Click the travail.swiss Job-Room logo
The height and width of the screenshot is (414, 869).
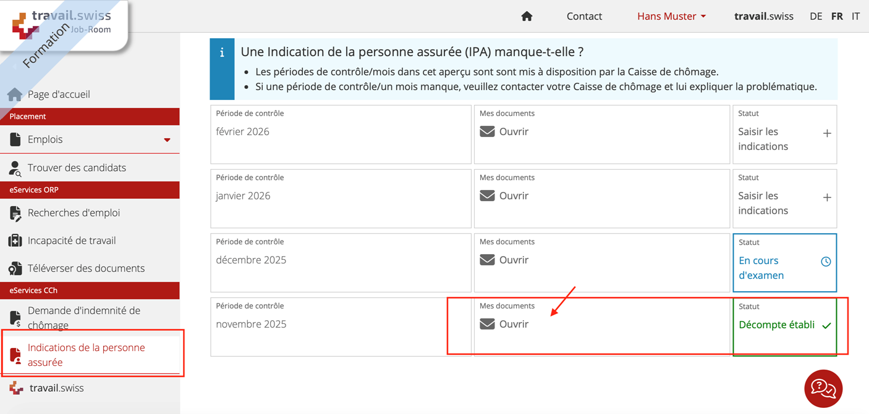tap(62, 23)
